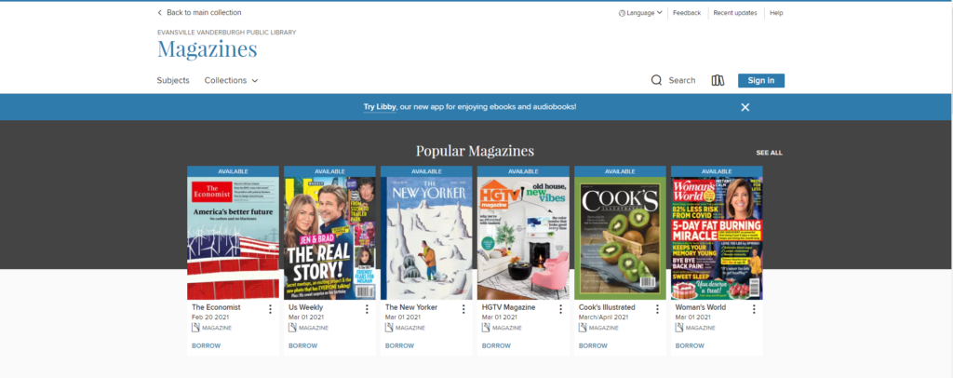The width and height of the screenshot is (953, 378).
Task: Click HGTV Magazine title text
Action: 509,307
